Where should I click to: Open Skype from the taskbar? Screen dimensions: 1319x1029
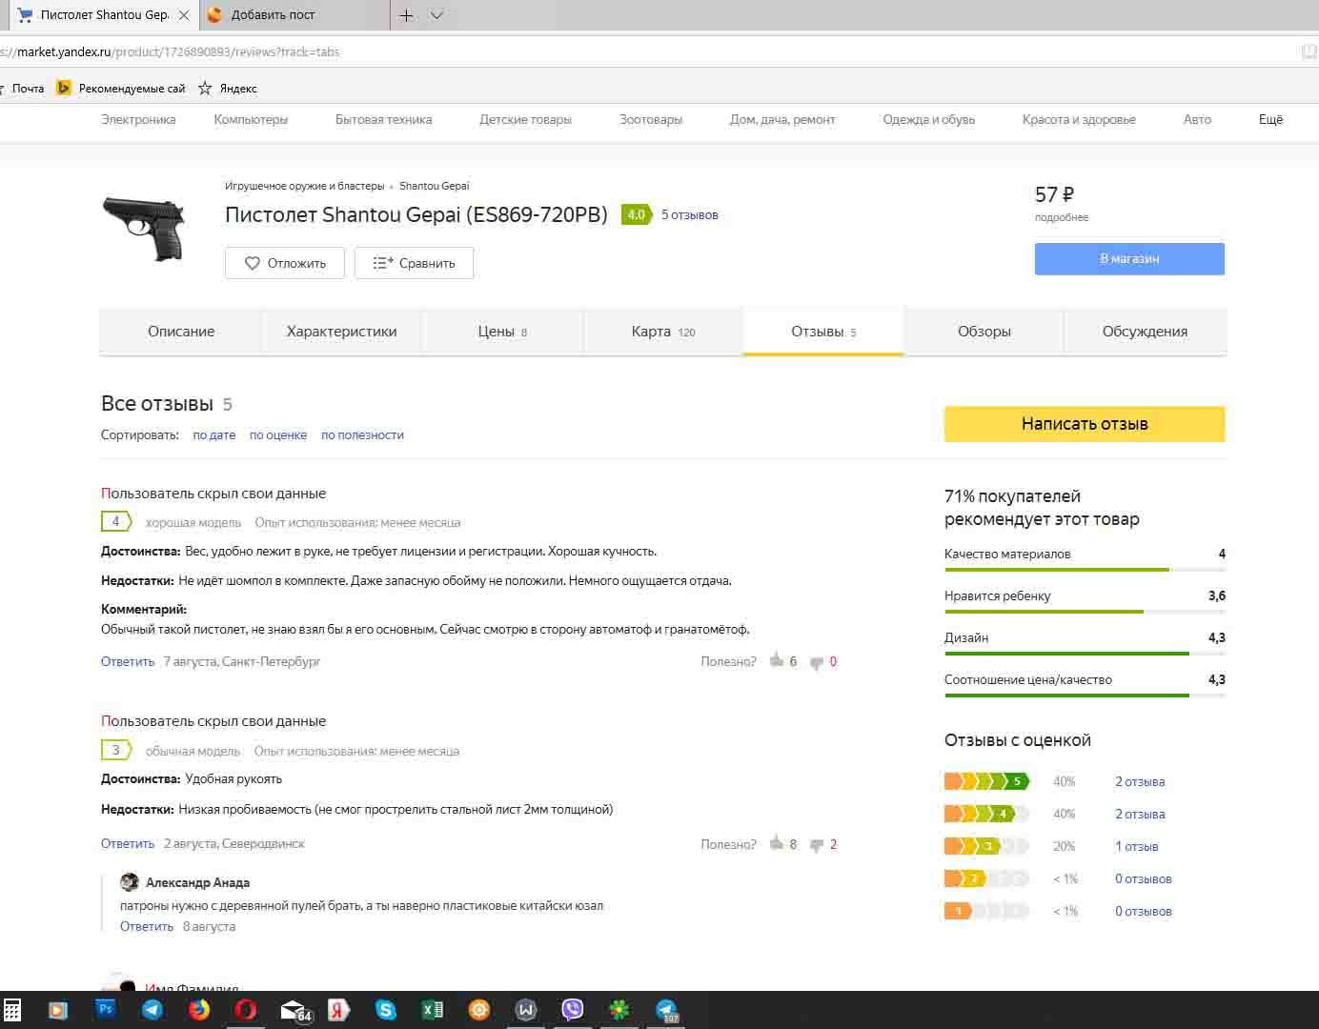(x=385, y=1010)
